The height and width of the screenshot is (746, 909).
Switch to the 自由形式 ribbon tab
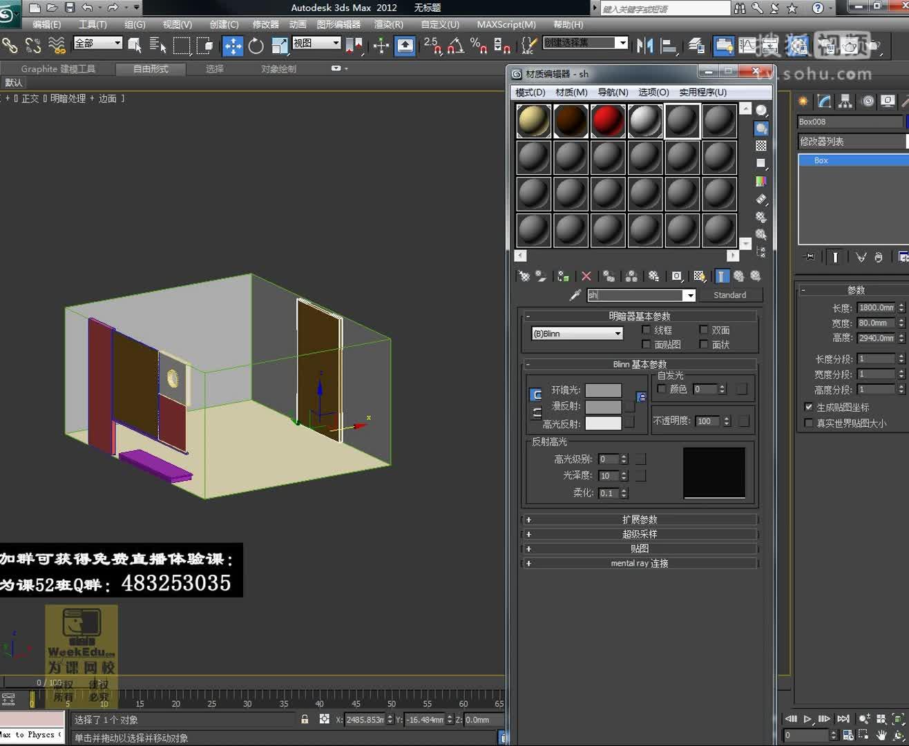151,68
